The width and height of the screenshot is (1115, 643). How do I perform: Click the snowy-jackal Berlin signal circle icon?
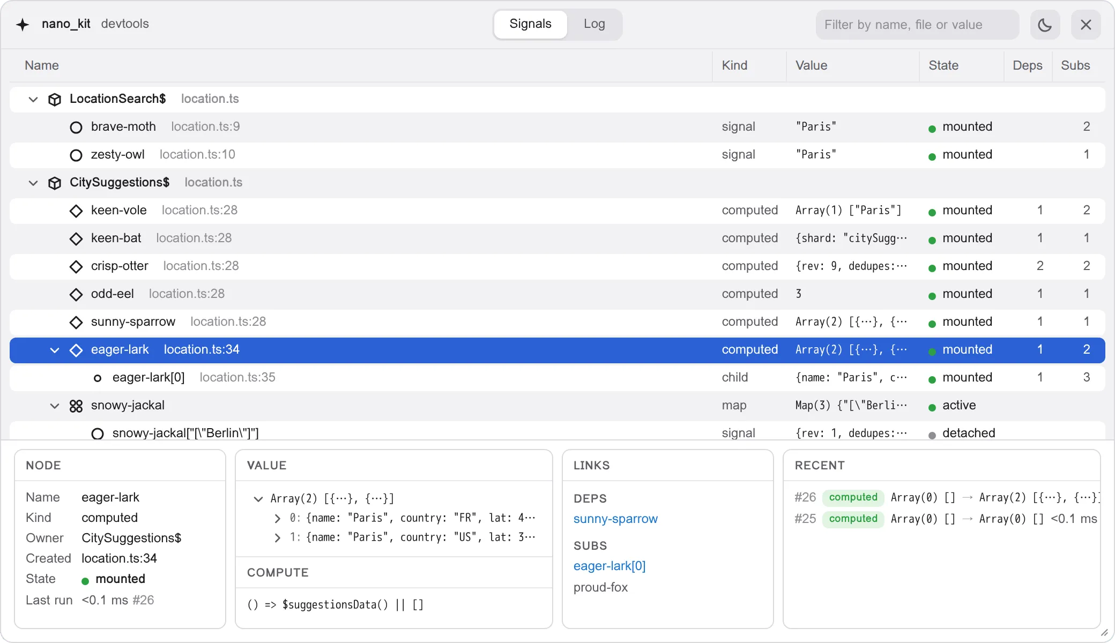[x=98, y=433]
